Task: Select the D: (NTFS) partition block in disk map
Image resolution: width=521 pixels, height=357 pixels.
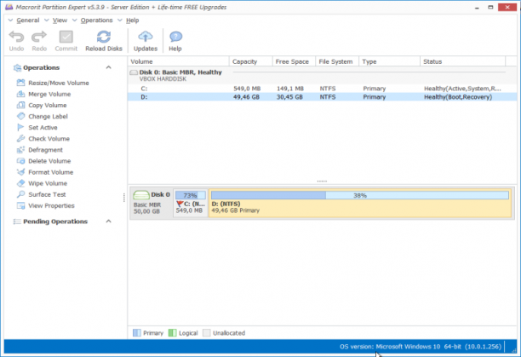Action: [360, 203]
